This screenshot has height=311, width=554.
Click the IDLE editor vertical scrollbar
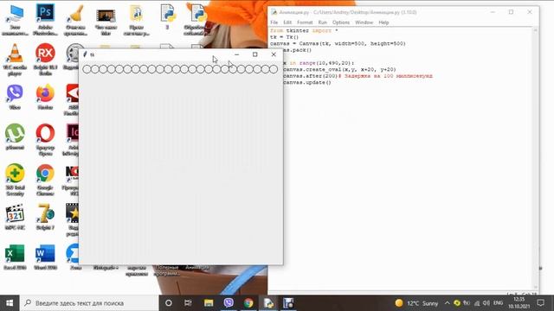click(x=536, y=159)
